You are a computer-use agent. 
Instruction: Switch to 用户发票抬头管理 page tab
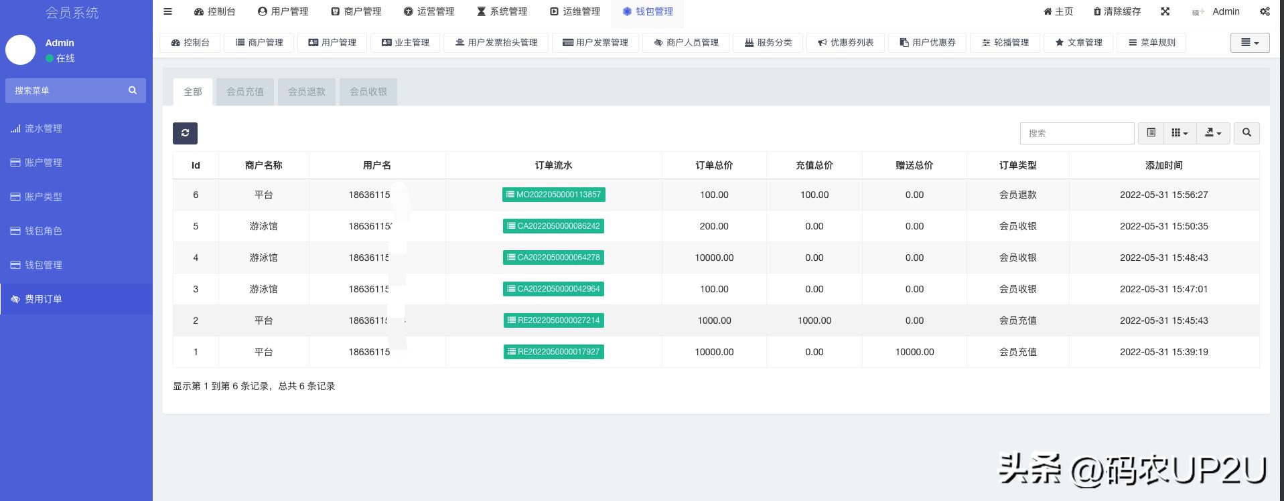point(496,42)
